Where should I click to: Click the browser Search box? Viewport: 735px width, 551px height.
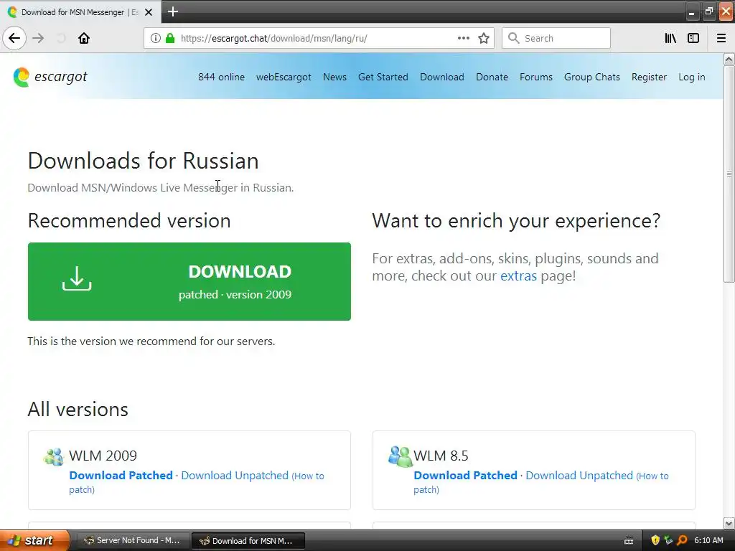pos(556,38)
